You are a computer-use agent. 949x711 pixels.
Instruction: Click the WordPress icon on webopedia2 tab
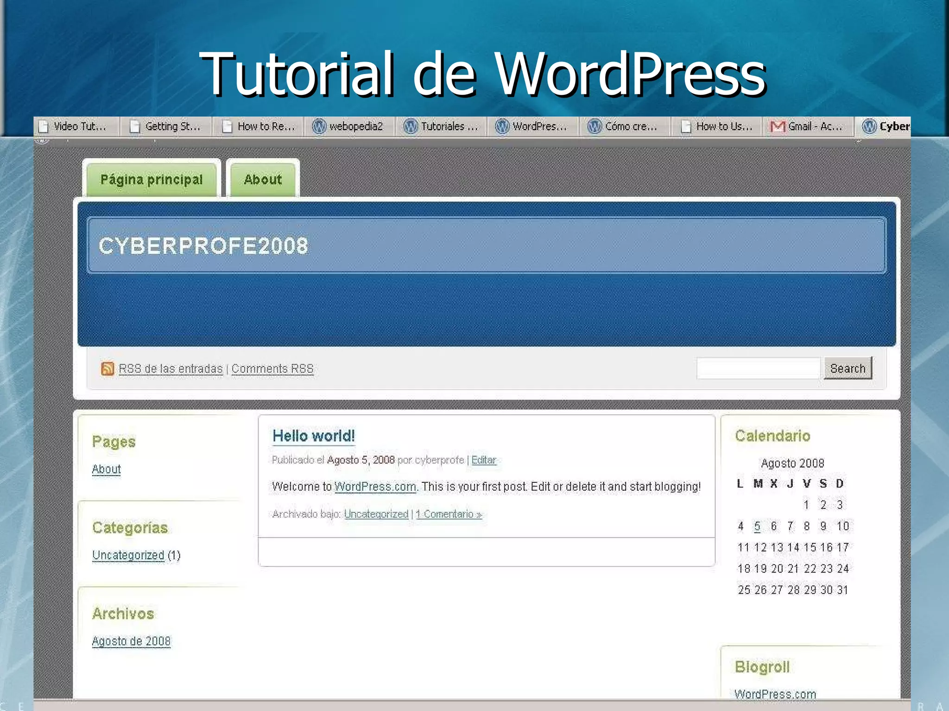pos(319,126)
